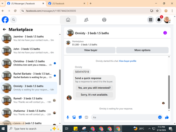Open the Menu grid icon

pos(151,20)
